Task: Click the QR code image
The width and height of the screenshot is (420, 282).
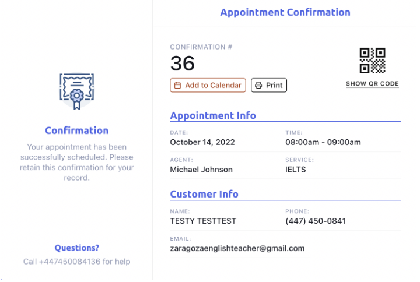Action: 372,61
